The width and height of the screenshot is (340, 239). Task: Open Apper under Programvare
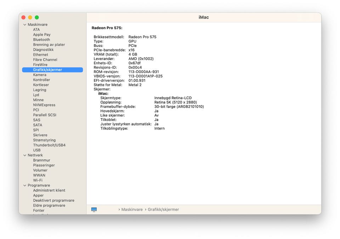38,195
